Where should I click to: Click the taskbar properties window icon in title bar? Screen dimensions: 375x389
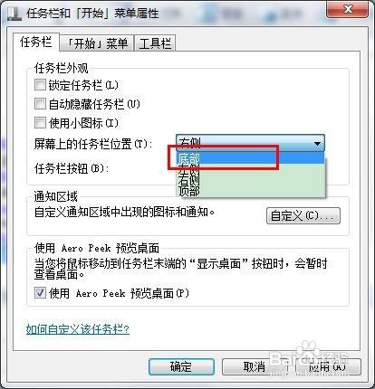[14, 14]
